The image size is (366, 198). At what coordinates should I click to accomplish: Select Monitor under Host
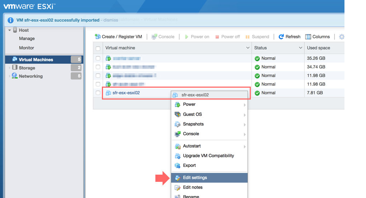27,48
